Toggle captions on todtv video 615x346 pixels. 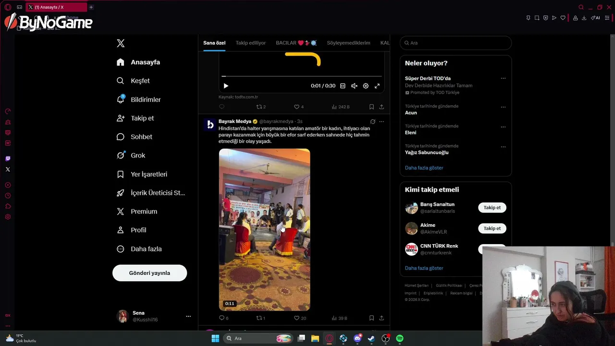point(343,86)
